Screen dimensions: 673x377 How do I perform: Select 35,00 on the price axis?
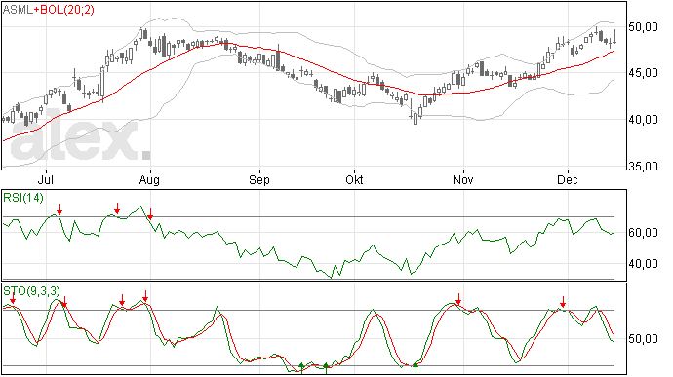643,166
